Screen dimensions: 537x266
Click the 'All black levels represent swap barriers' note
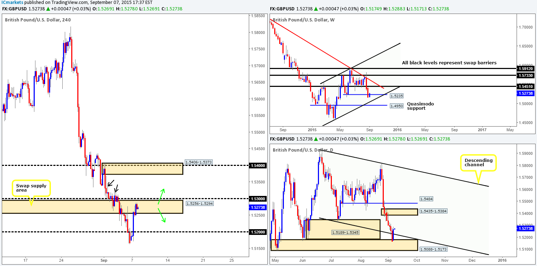click(x=449, y=63)
